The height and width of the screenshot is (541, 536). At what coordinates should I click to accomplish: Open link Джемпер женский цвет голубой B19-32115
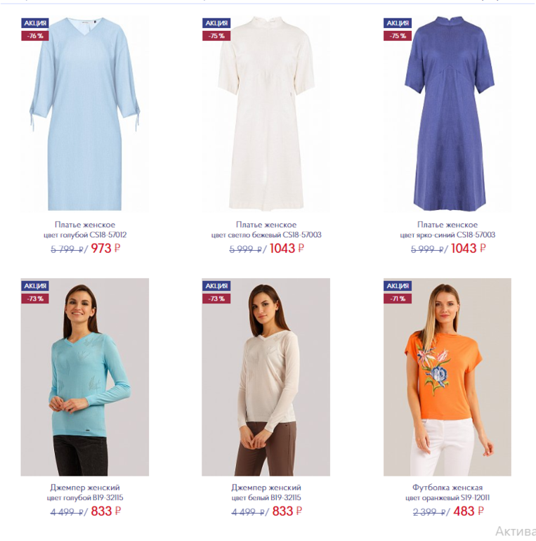point(85,493)
